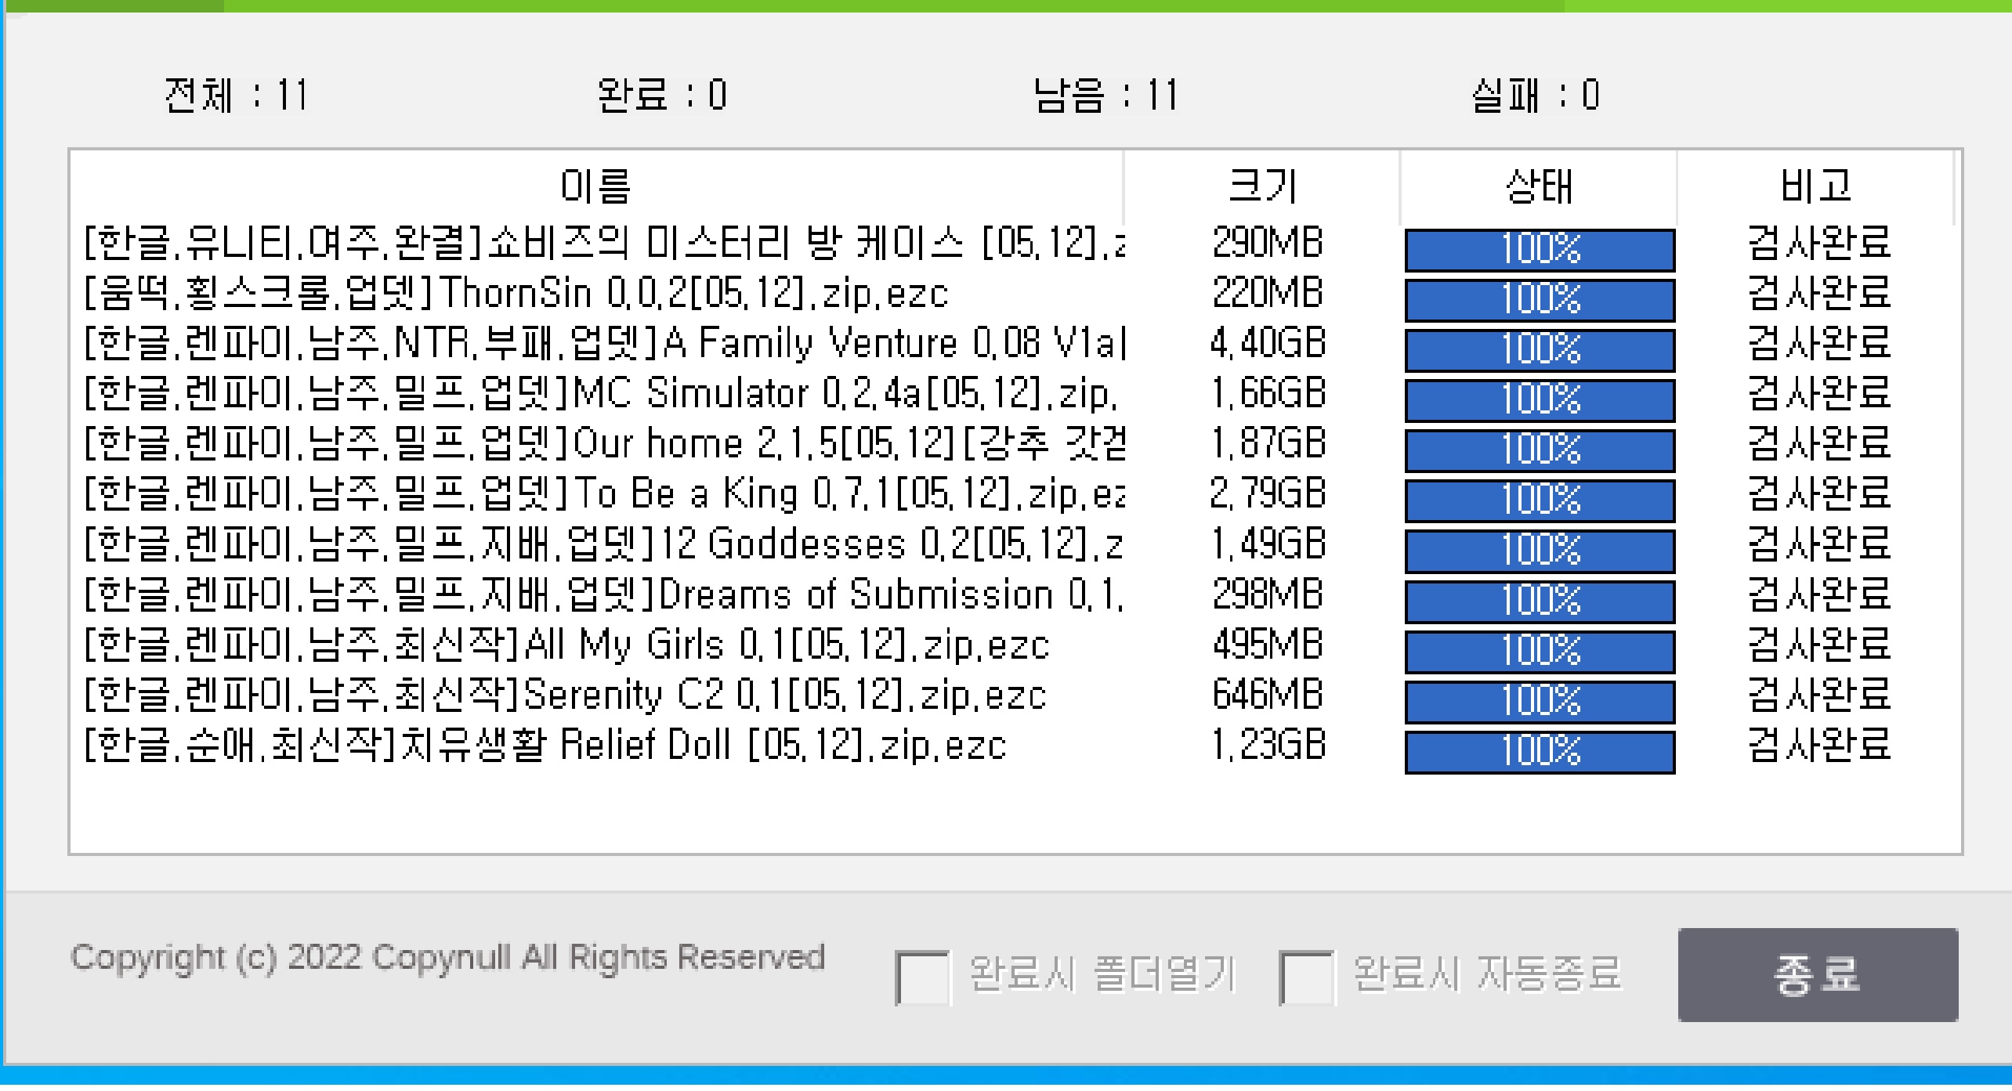Click the 비고 column header
Image resolution: width=2012 pixels, height=1091 pixels.
[x=1815, y=186]
